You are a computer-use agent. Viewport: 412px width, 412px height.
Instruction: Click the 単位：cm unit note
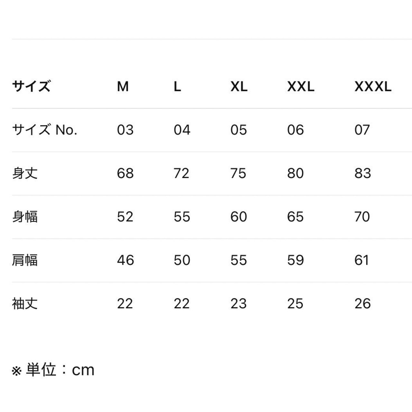tap(53, 370)
